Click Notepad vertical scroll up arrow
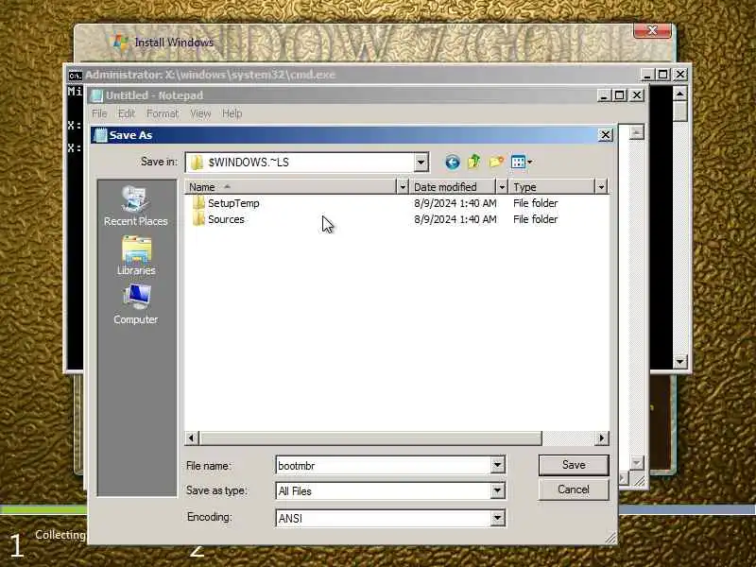This screenshot has width=756, height=567. point(636,132)
